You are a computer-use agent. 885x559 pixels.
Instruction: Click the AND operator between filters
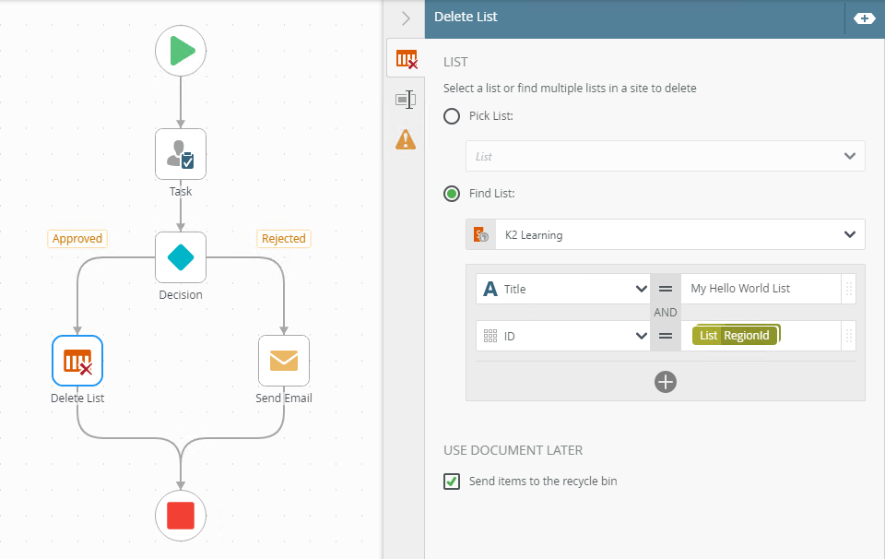tap(666, 313)
